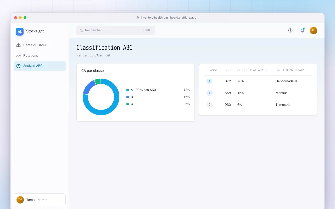Click the Classification ABC heading
This screenshot has width=335, height=209.
pos(104,48)
